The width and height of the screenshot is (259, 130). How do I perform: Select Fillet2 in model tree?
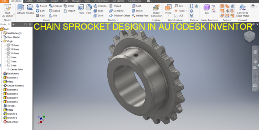(8, 110)
